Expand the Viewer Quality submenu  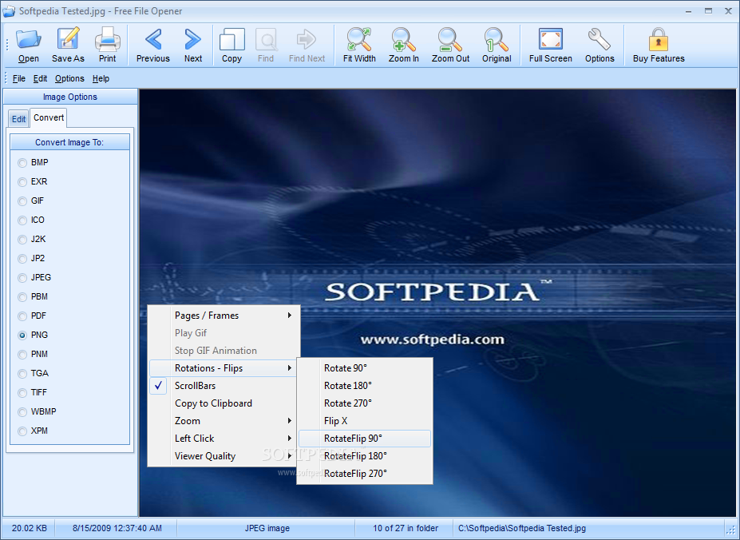click(224, 456)
